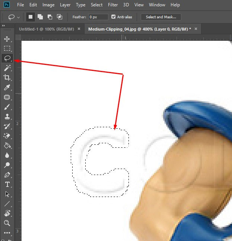Image resolution: width=232 pixels, height=241 pixels.
Task: Open the Type menu
Action: pos(80,5)
